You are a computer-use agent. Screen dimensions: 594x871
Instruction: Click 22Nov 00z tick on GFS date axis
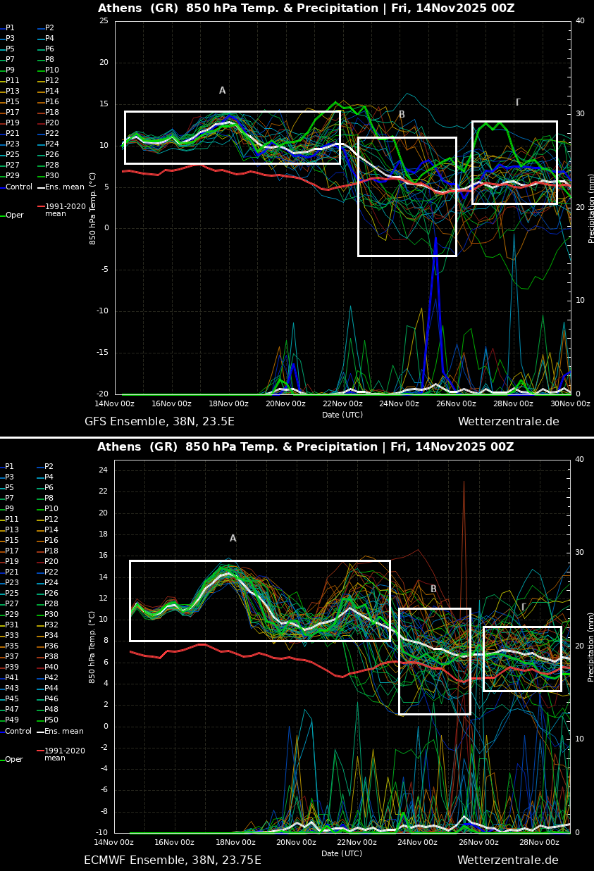[343, 403]
